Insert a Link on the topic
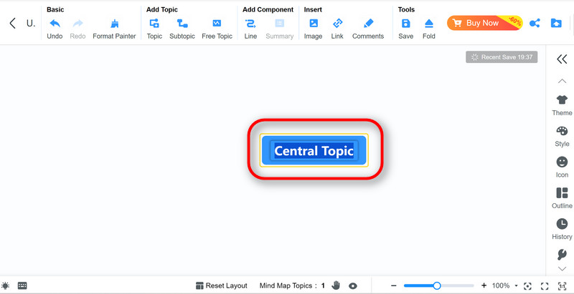The image size is (574, 294). click(x=337, y=24)
